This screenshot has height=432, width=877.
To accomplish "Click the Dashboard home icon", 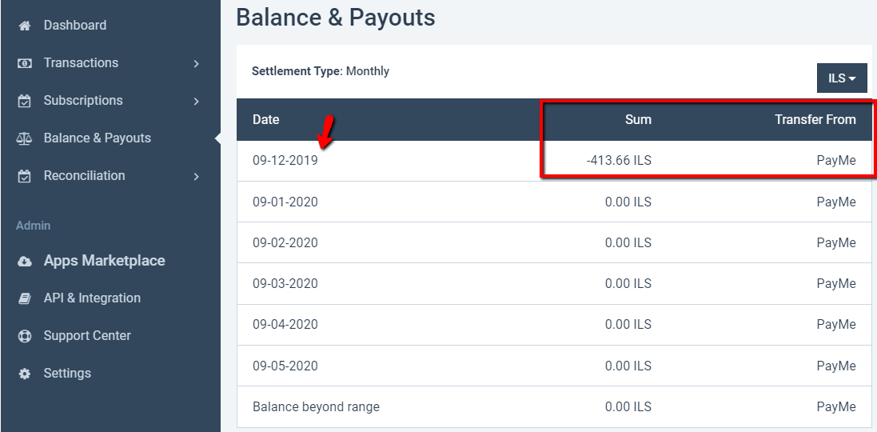I will click(25, 26).
